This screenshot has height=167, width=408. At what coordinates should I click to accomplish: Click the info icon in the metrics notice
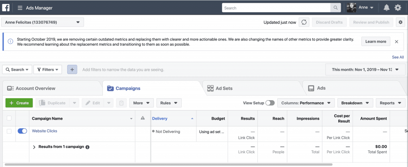coord(10,41)
